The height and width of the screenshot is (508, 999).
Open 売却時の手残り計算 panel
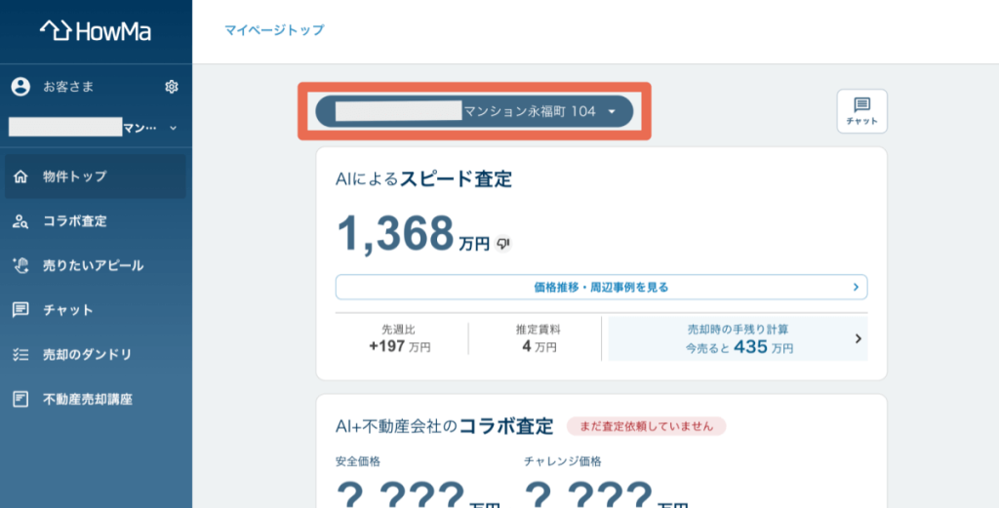[738, 338]
